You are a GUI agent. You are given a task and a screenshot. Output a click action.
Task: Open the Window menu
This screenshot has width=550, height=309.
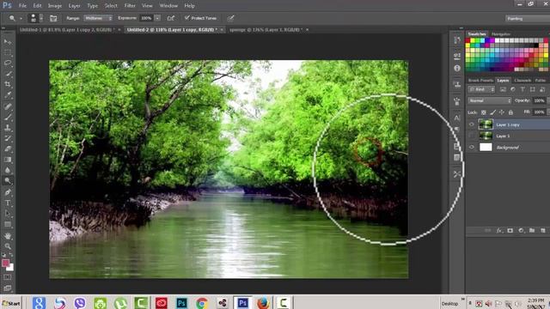(168, 6)
